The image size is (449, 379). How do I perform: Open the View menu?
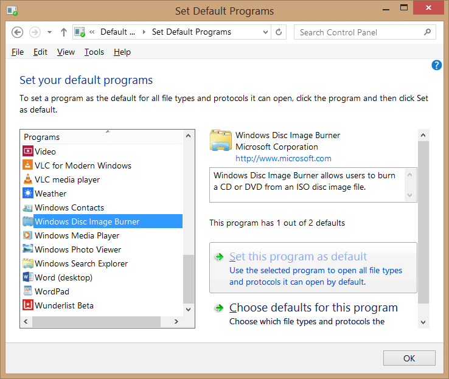[x=66, y=52]
